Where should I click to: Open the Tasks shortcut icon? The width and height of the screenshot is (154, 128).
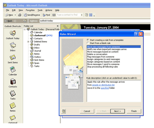point(13,94)
